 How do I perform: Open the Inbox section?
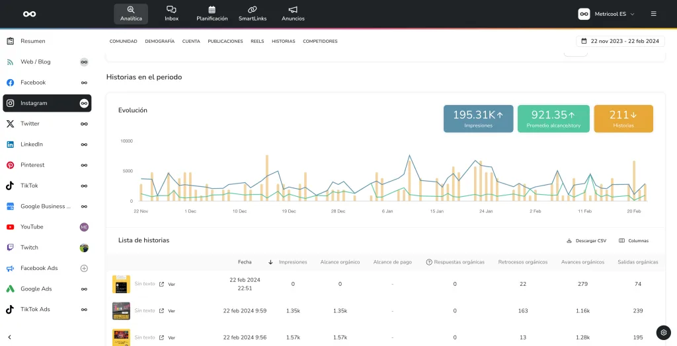tap(171, 14)
